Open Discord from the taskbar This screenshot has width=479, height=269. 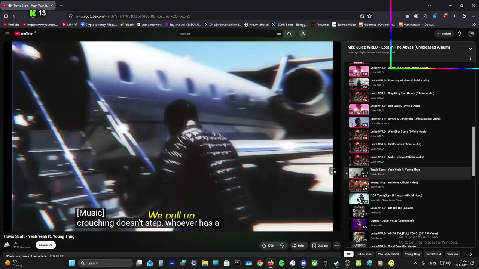(x=303, y=263)
